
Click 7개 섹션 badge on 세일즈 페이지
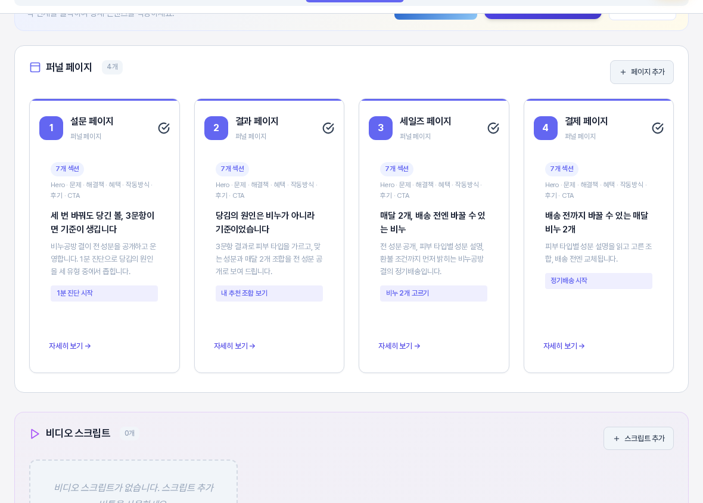[397, 169]
